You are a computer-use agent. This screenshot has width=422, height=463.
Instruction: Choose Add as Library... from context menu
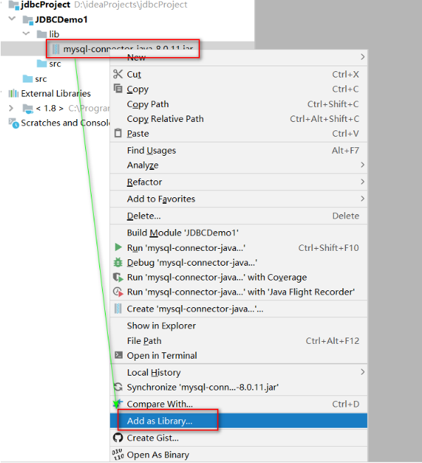[x=238, y=421]
